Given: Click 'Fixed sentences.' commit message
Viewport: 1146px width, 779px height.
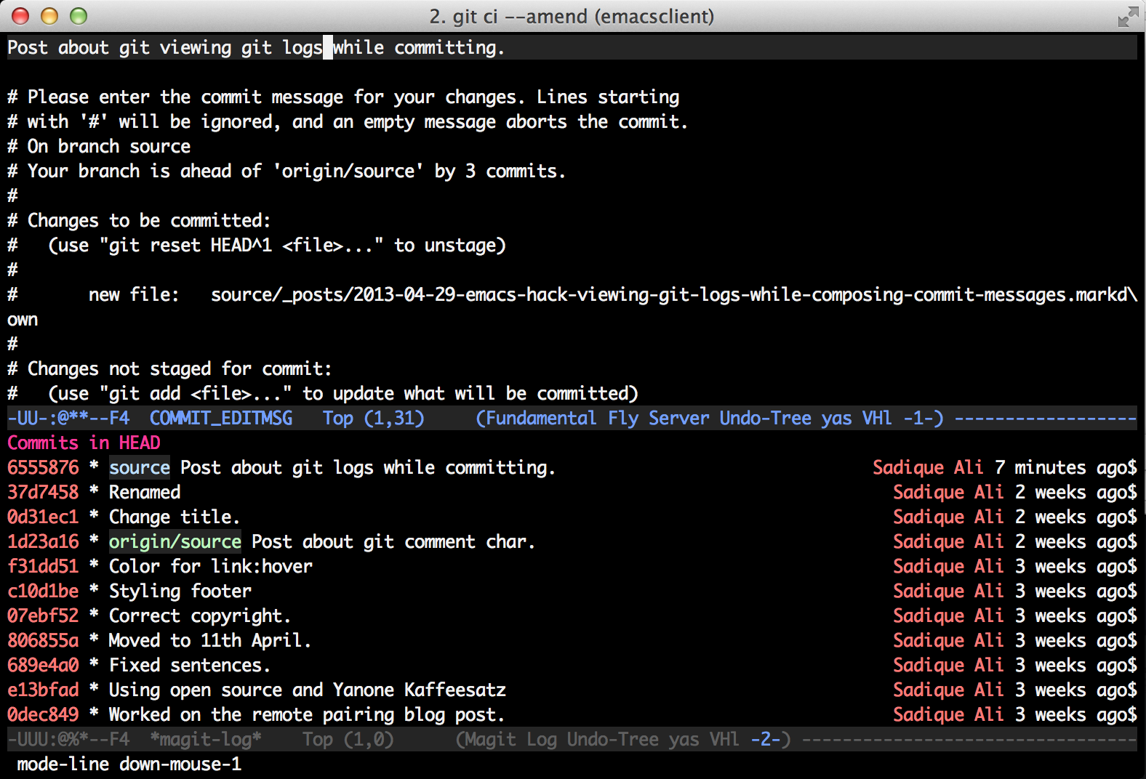Looking at the screenshot, I should tap(190, 665).
